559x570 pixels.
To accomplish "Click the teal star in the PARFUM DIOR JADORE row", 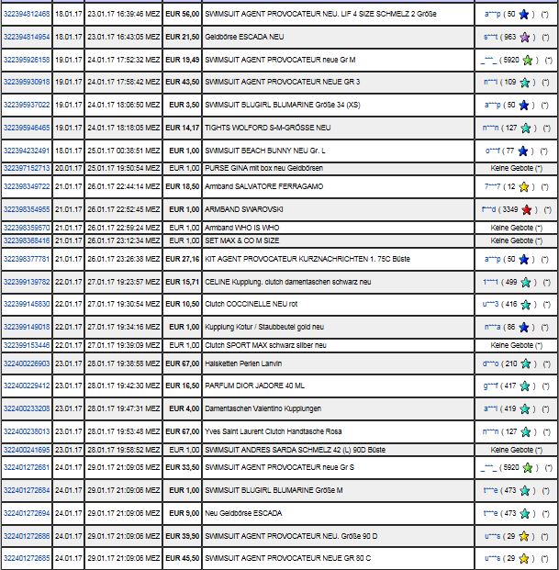I will pos(525,386).
